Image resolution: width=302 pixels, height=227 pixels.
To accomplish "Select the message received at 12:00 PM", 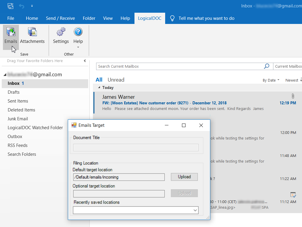I will (256, 135).
